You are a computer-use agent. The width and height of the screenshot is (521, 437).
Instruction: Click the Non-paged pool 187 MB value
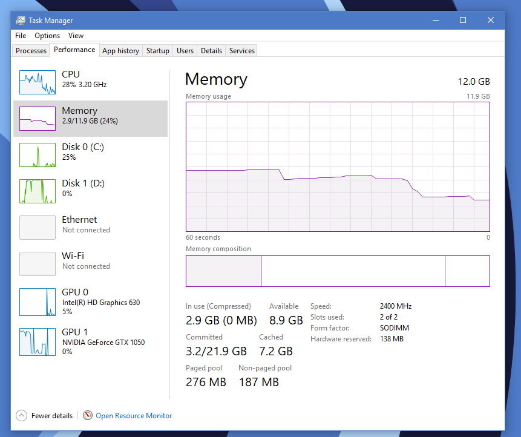point(259,382)
